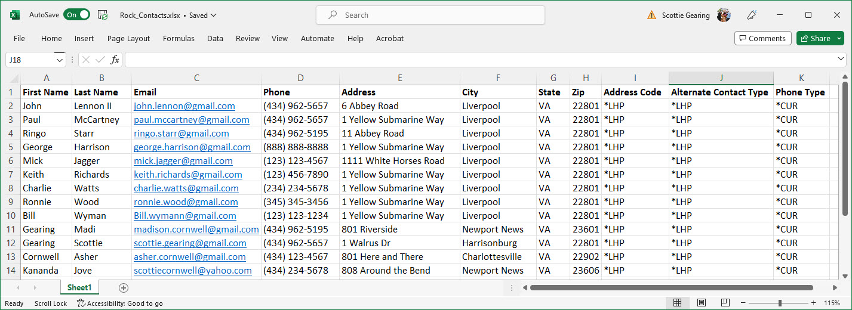The width and height of the screenshot is (852, 310).
Task: Click the zoom in plus icon
Action: [814, 303]
